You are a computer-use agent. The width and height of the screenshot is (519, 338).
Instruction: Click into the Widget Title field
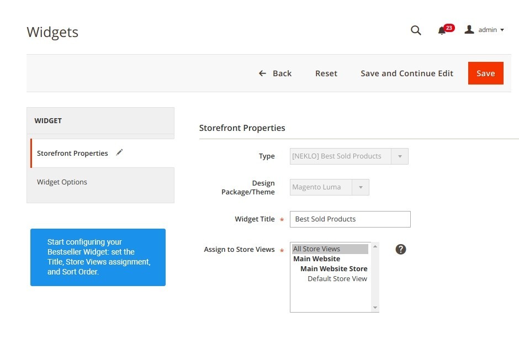point(350,219)
